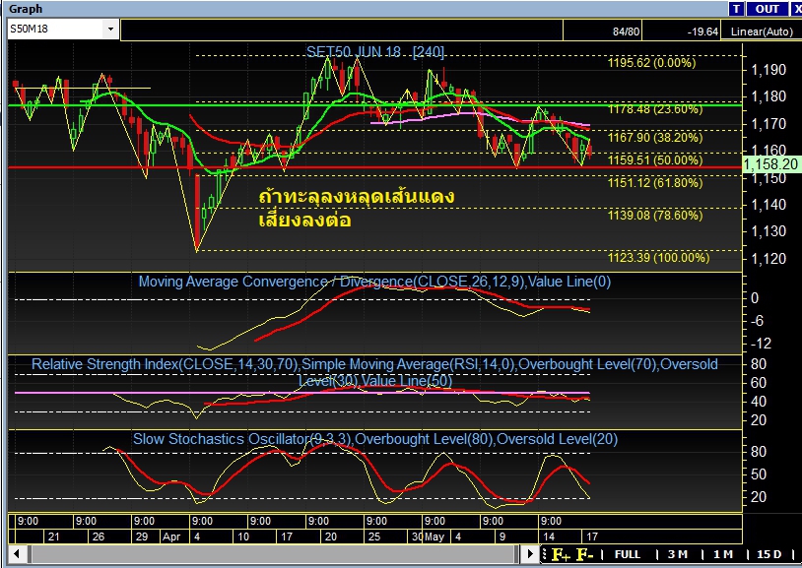Click the 1,120 price axis label
The width and height of the screenshot is (802, 568).
[x=769, y=259]
